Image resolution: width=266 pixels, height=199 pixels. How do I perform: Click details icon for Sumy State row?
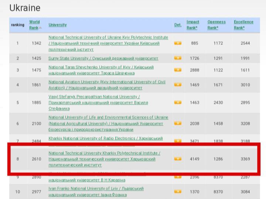point(178,58)
